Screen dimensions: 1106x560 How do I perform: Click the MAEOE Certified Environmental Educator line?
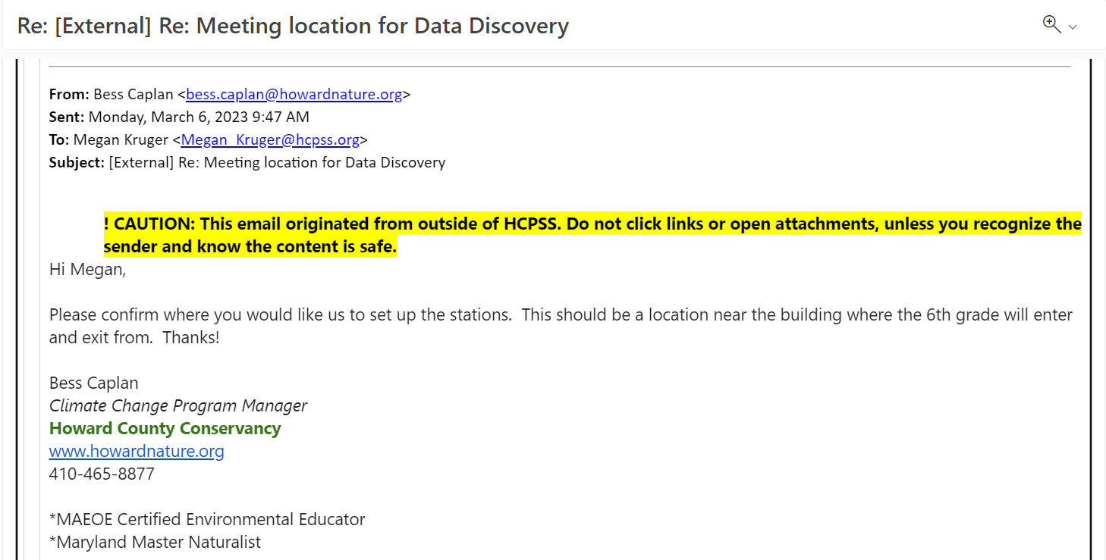207,520
